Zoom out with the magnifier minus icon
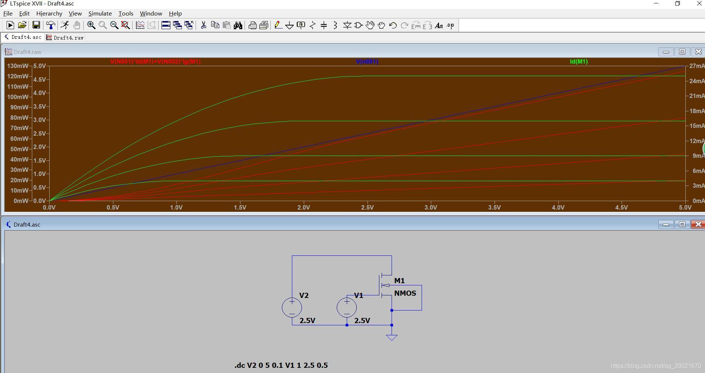This screenshot has width=705, height=373. click(114, 25)
